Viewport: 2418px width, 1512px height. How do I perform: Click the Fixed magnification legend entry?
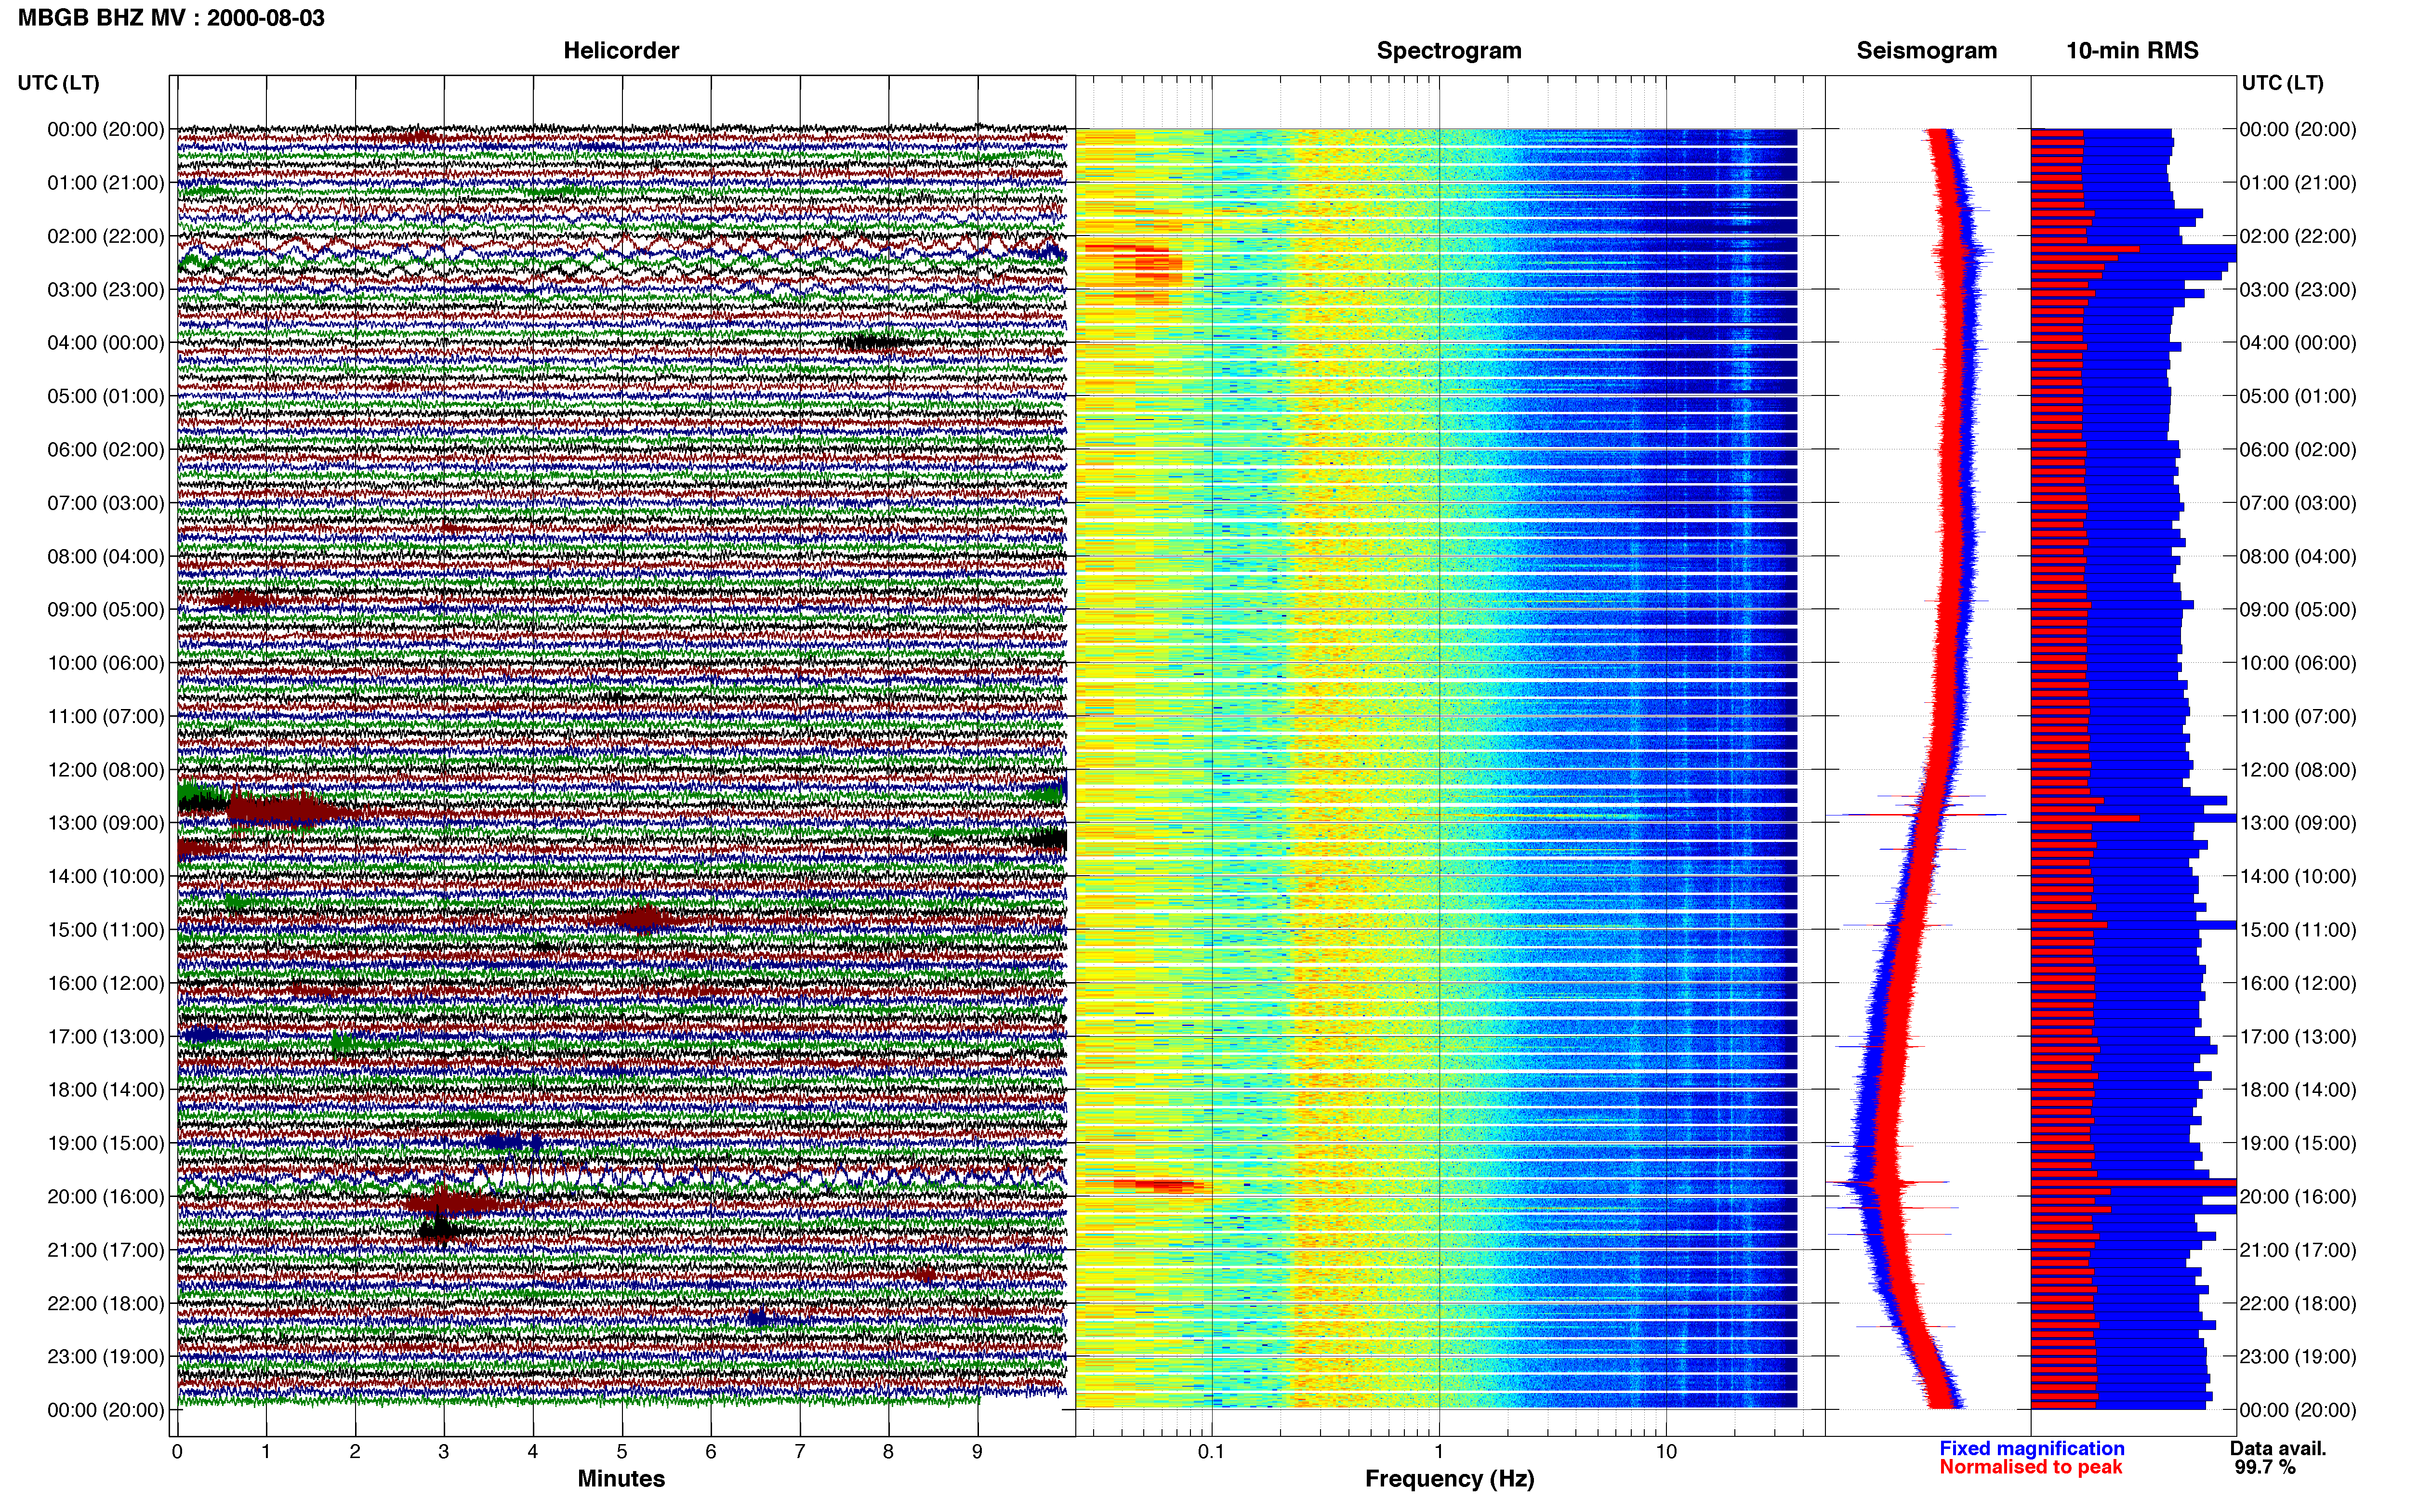click(x=2032, y=1448)
